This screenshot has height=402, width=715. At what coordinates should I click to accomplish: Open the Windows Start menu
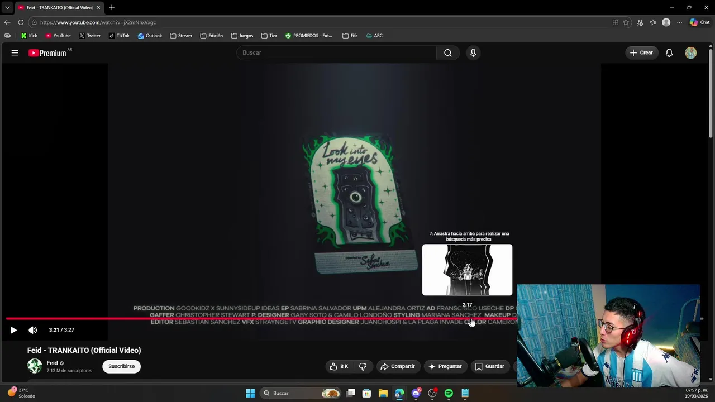[x=250, y=393]
